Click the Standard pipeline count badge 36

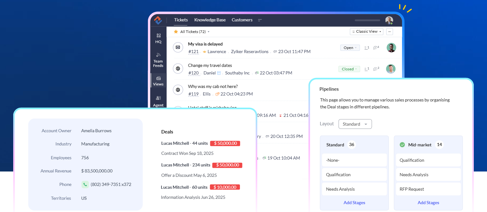(352, 144)
